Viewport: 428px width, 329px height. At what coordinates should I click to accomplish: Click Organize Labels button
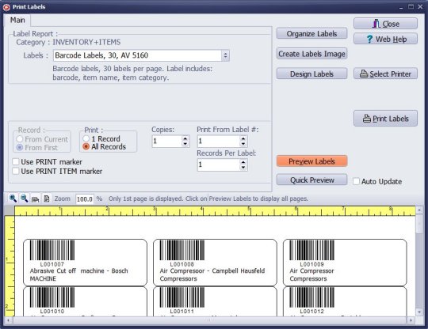[x=311, y=34]
